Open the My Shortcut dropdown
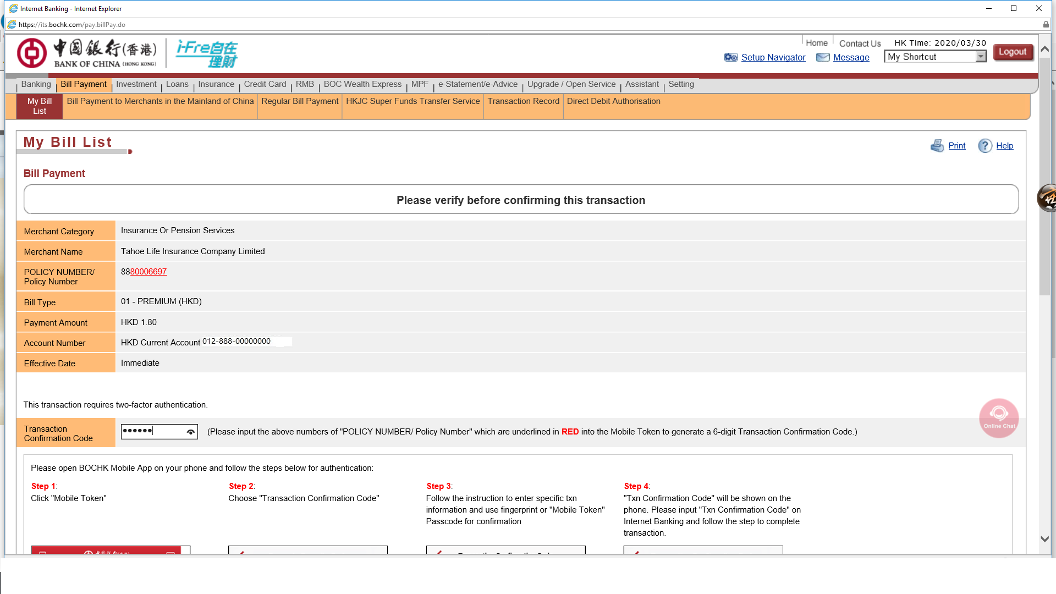 (935, 57)
